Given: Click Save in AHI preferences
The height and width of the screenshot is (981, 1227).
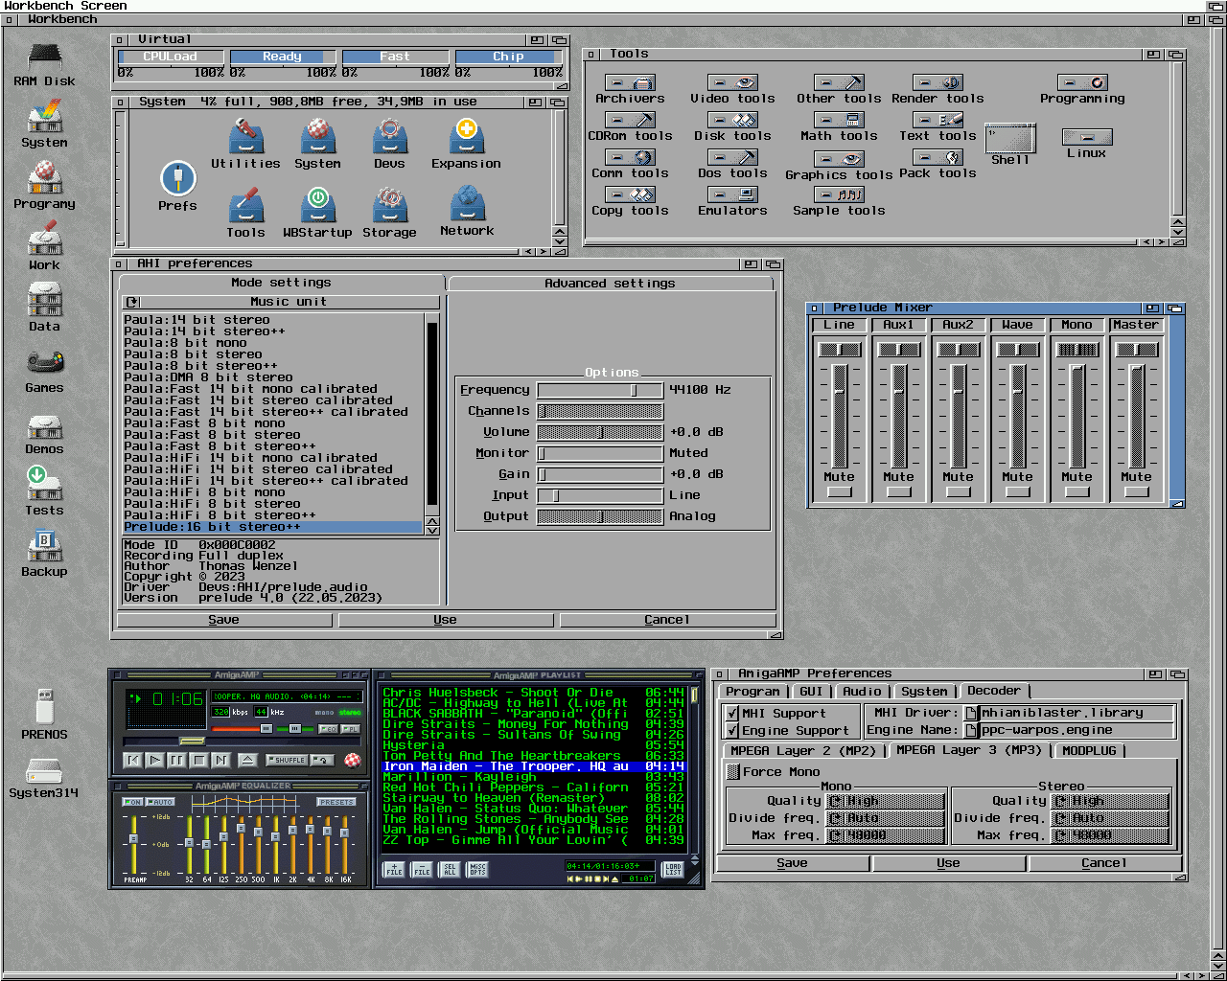Looking at the screenshot, I should pyautogui.click(x=223, y=620).
